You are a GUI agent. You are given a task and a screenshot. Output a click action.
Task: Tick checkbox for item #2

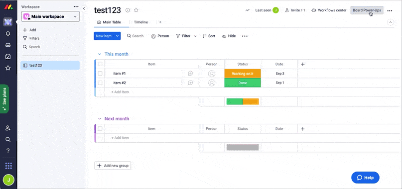(100, 83)
